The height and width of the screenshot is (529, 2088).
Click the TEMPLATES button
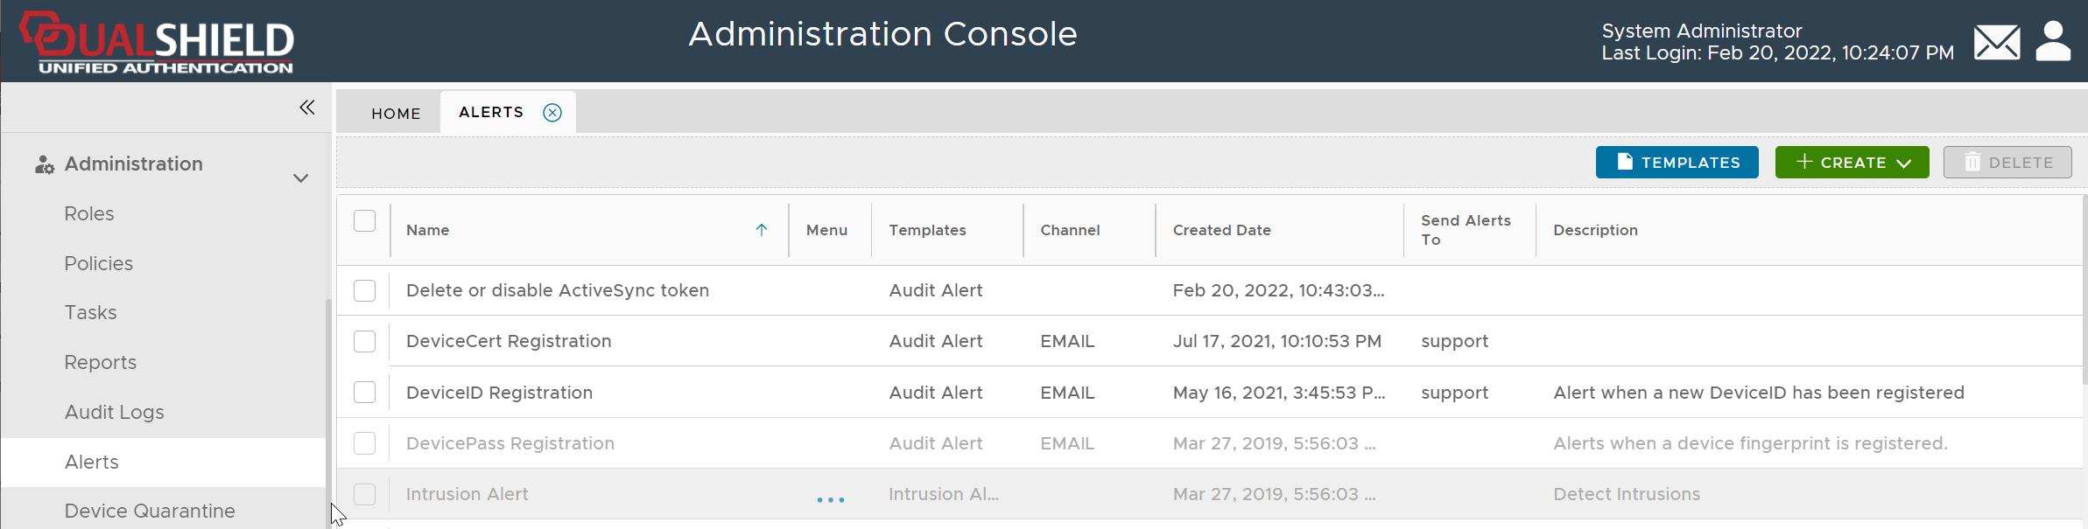[x=1677, y=163]
